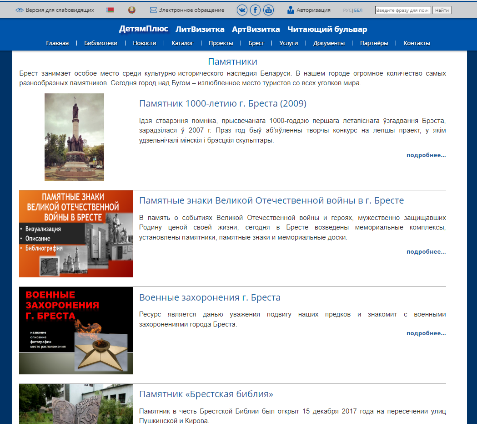Expand the Брест navigation menu

(x=256, y=43)
